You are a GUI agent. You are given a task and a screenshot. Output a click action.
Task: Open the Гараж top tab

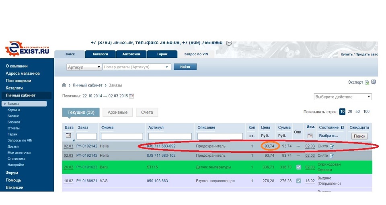tap(162, 54)
